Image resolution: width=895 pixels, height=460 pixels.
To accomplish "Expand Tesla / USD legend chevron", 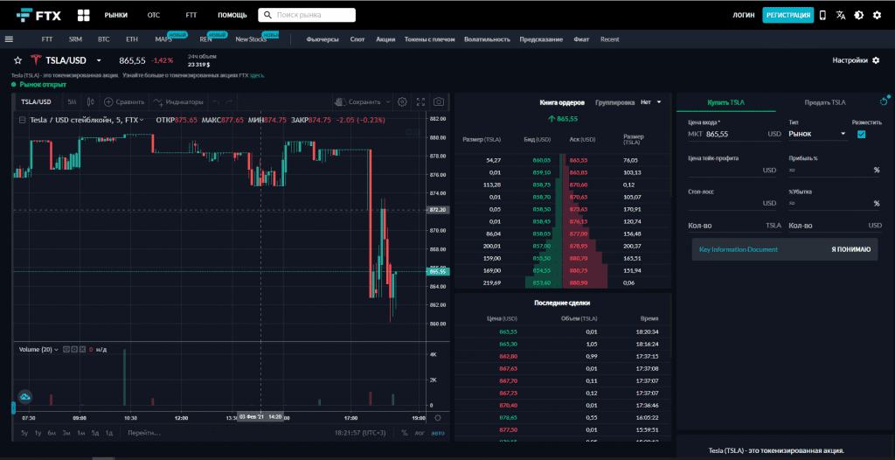I will coord(142,120).
